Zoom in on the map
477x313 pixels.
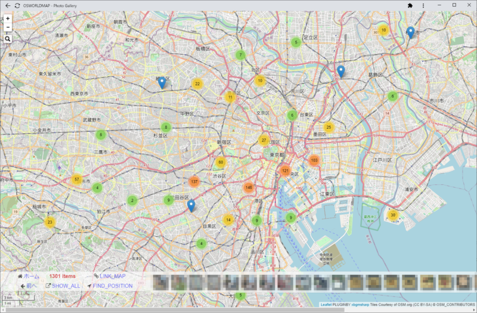8,18
